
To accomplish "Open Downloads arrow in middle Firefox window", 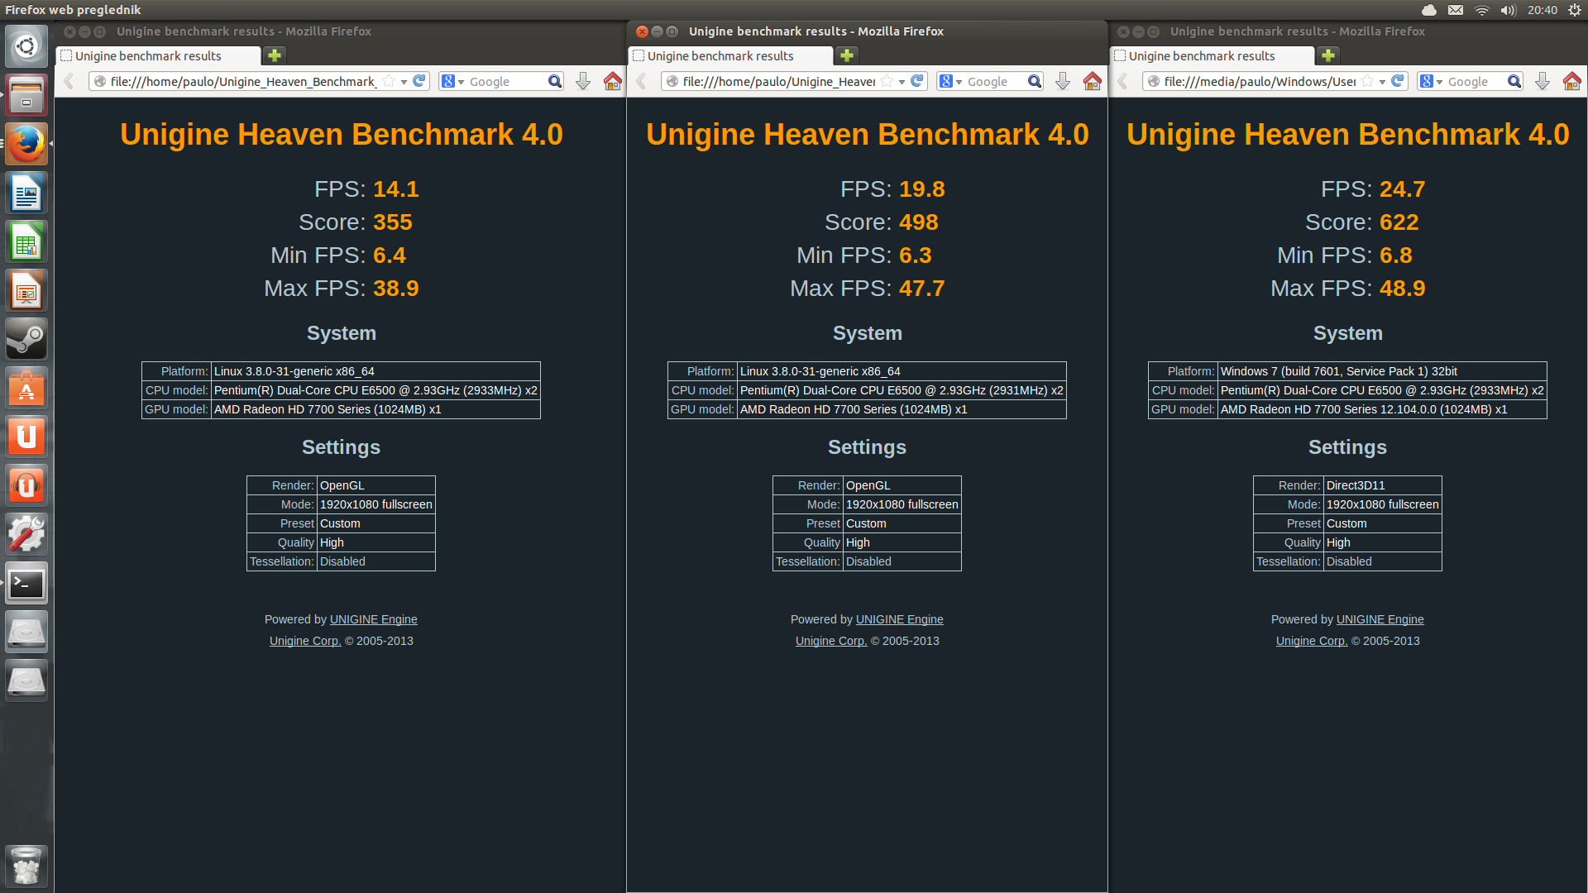I will (x=1063, y=81).
